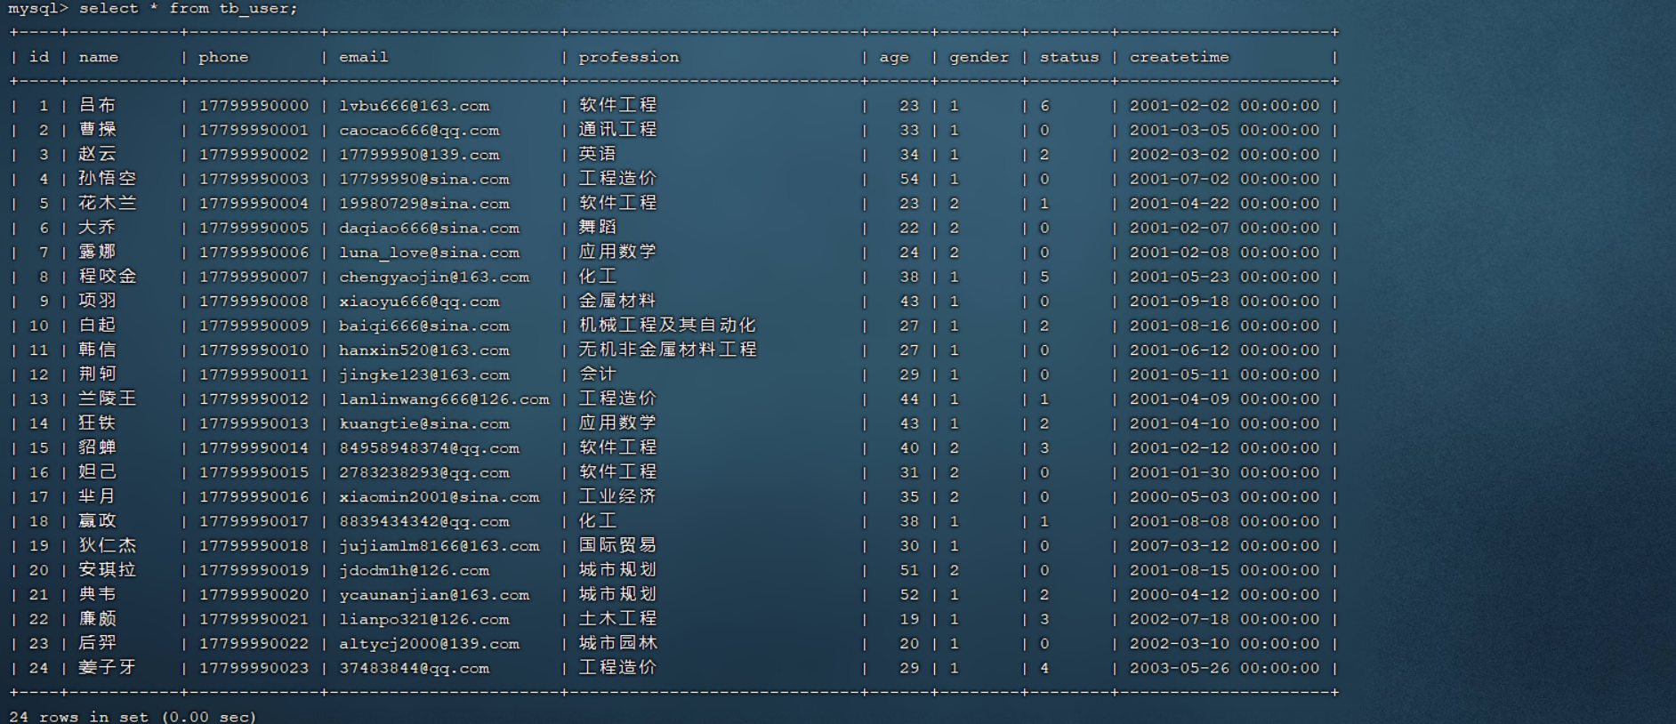1676x724 pixels.
Task: Click the phone number "17799990001"
Action: tap(254, 130)
